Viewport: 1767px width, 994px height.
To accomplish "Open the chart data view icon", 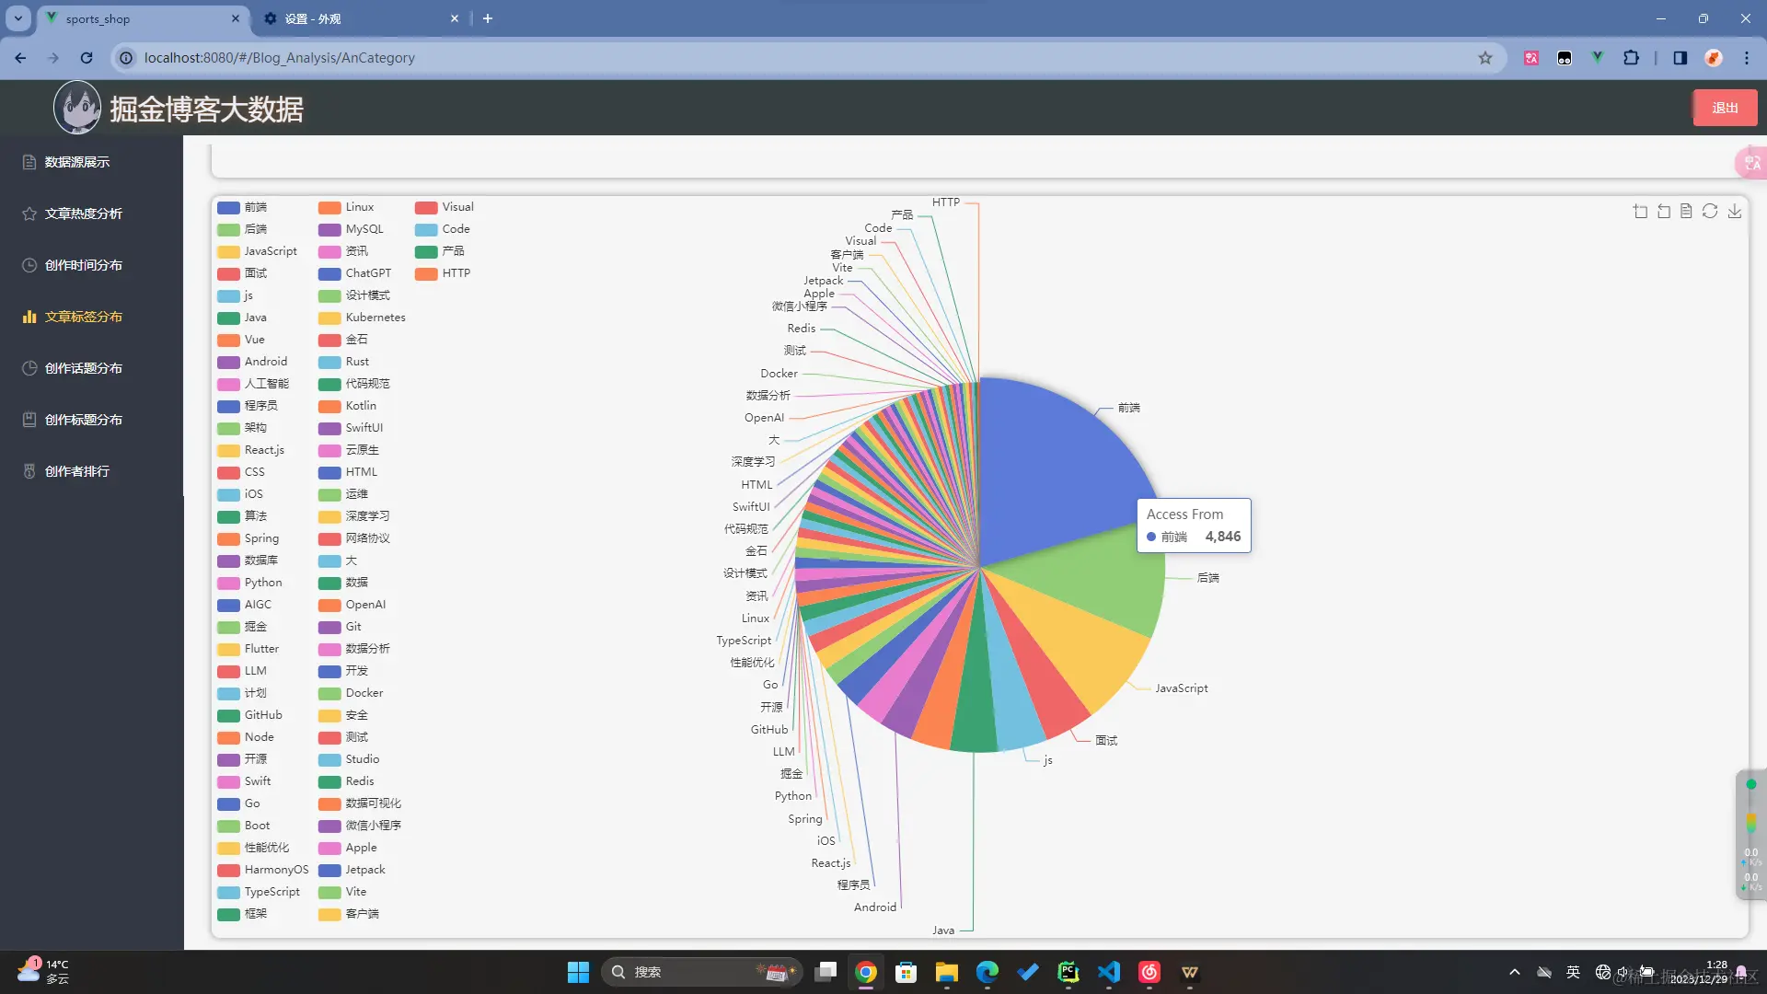I will point(1686,212).
